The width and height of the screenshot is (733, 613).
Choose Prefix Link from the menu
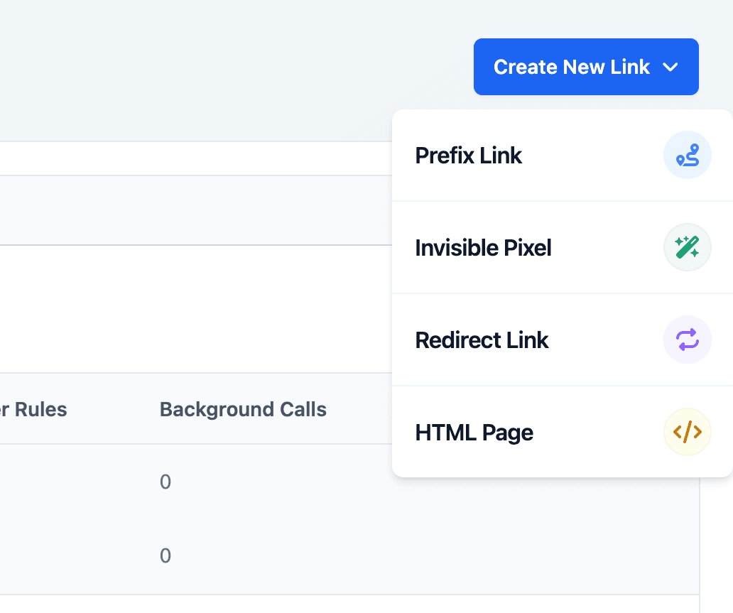468,155
